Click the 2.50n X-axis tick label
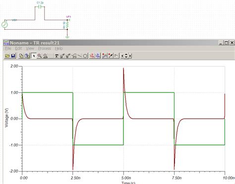Screen dimensions: 235x184 [75, 178]
